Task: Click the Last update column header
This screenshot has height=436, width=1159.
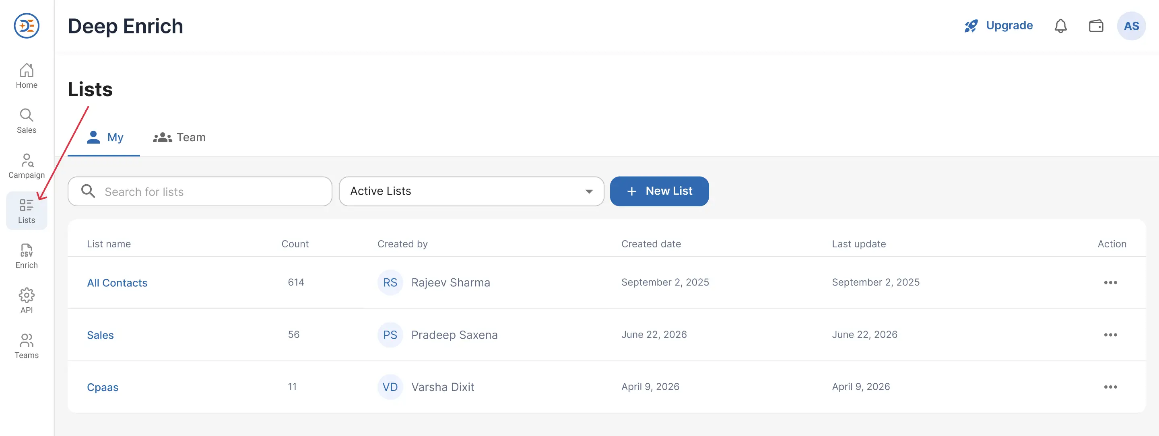Action: pyautogui.click(x=859, y=244)
